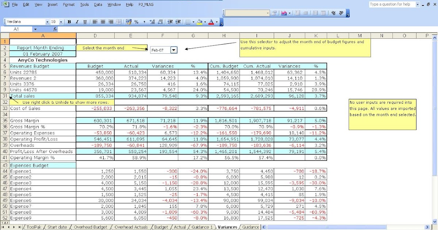Center-align the cell contents
This screenshot has height=230, width=438.
click(x=103, y=22)
